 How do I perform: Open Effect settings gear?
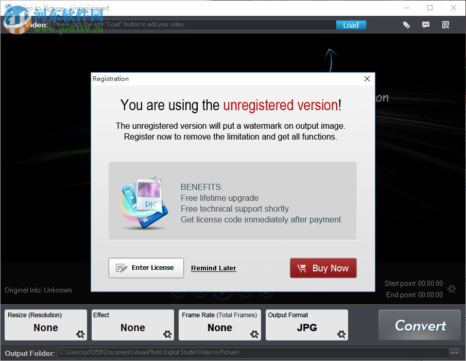tap(167, 335)
